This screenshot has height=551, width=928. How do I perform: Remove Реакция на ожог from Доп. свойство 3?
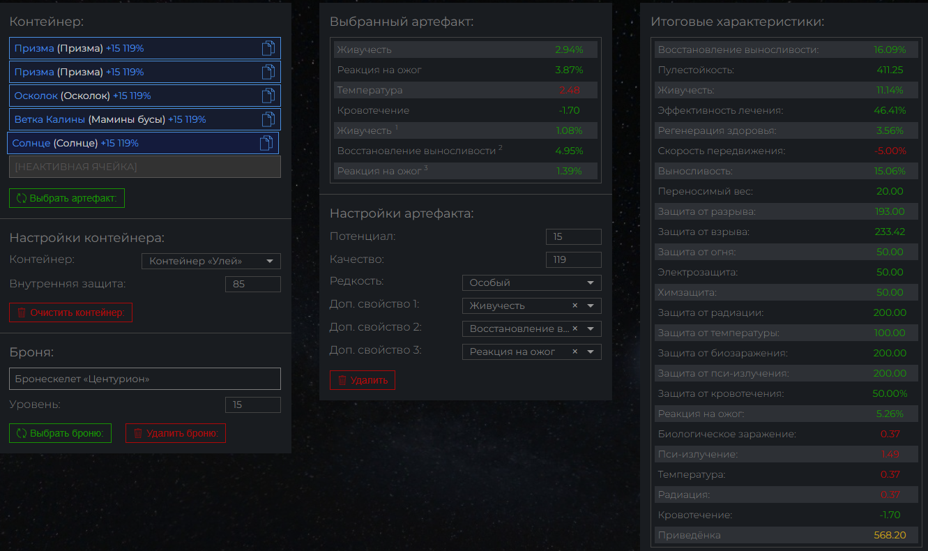pos(575,352)
